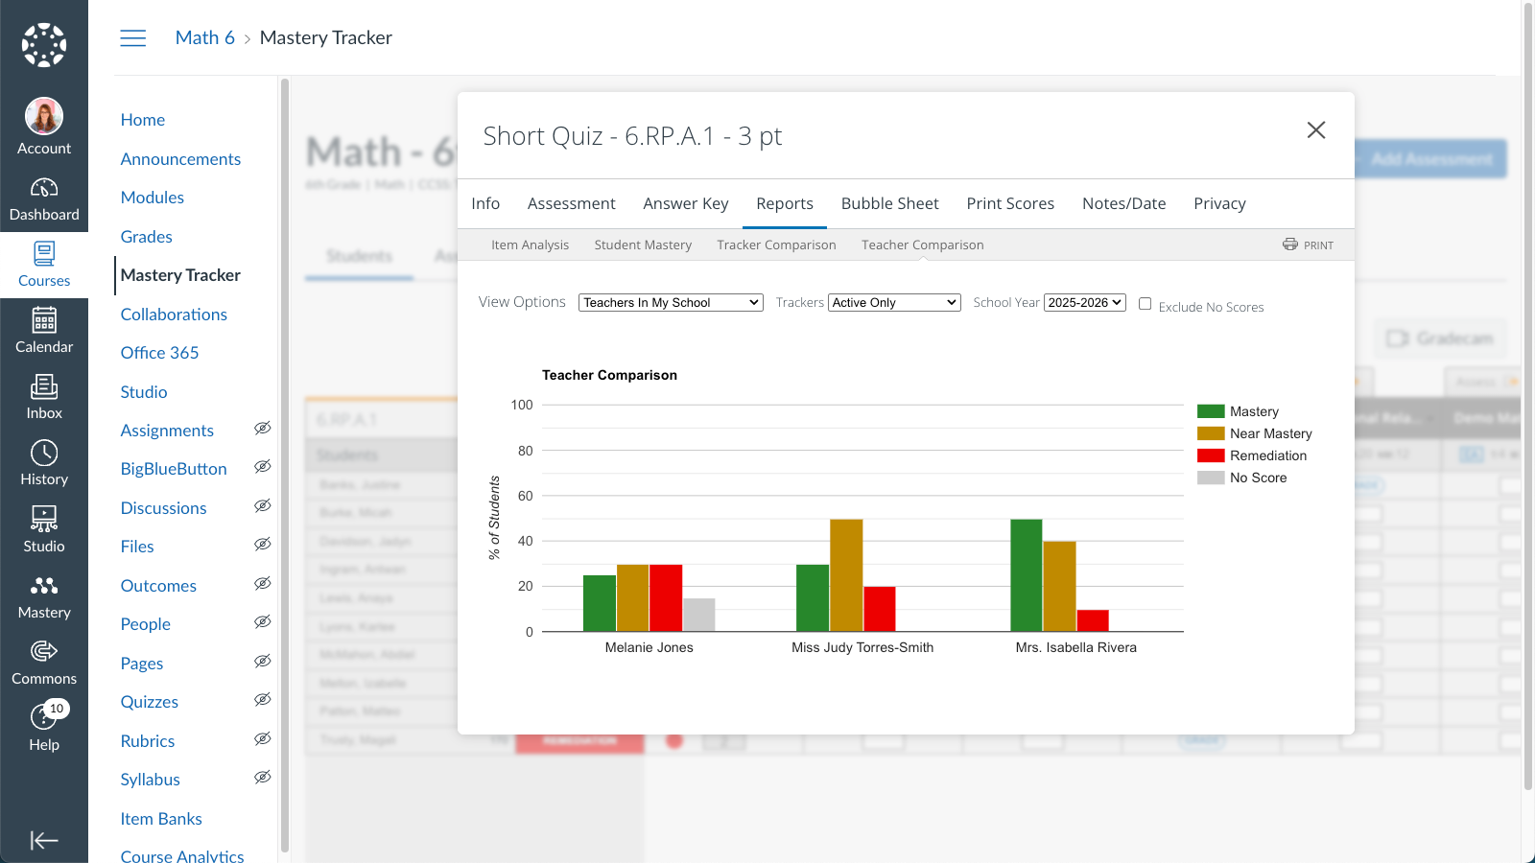
Task: Switch to the Answer Key tab
Action: coord(685,203)
